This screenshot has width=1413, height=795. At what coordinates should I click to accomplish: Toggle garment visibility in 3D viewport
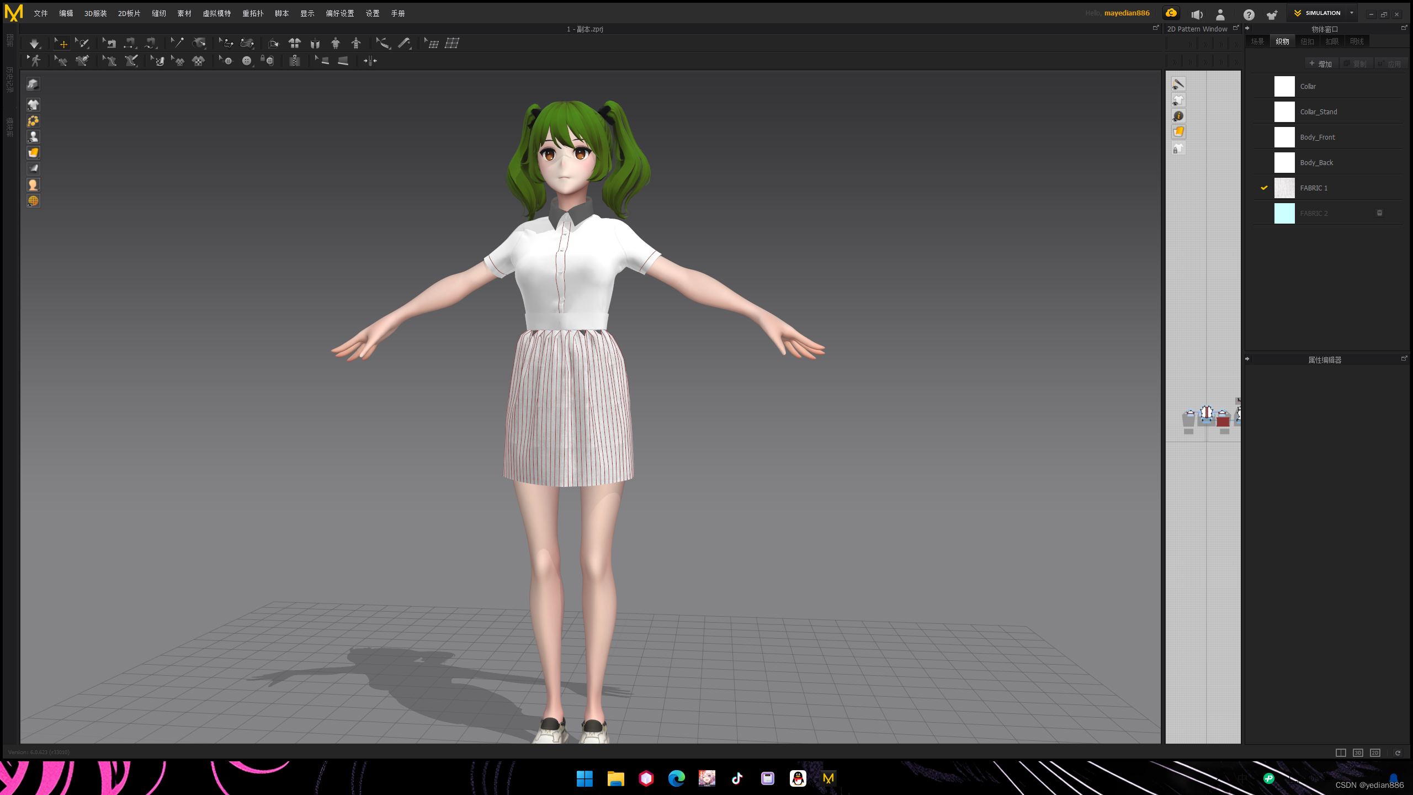(x=34, y=105)
